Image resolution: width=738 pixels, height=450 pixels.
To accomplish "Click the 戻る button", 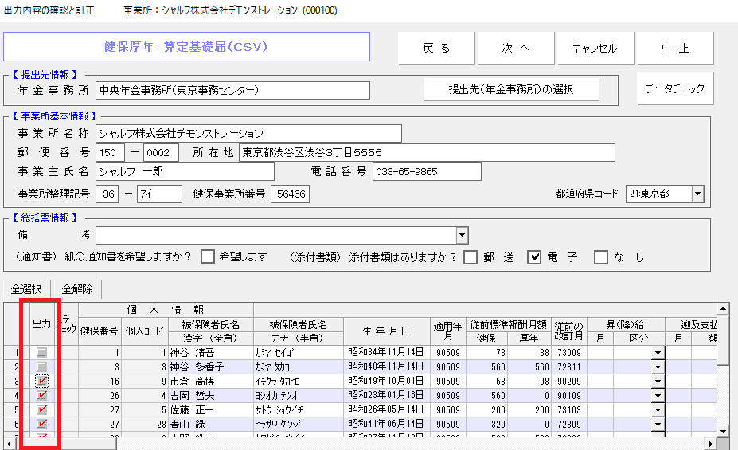I will 436,48.
